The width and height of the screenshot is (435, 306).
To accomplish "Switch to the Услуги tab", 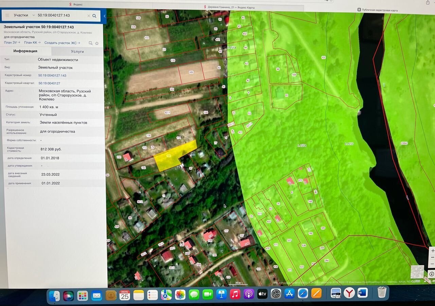I will pyautogui.click(x=77, y=51).
